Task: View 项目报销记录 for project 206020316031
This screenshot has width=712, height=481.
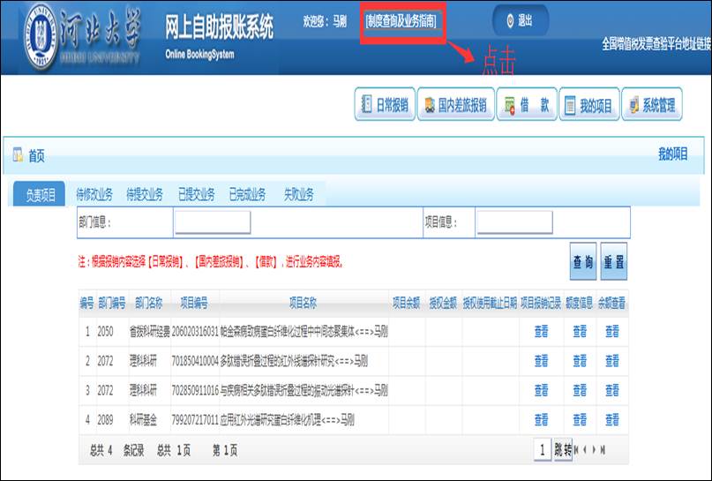Action: (541, 332)
